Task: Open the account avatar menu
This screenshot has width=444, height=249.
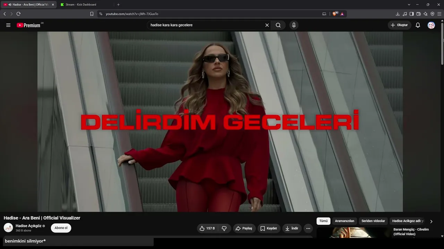Action: click(x=431, y=25)
